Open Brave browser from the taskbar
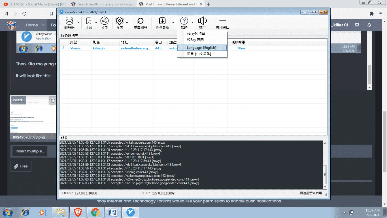Image resolution: width=387 pixels, height=218 pixels. click(x=78, y=212)
